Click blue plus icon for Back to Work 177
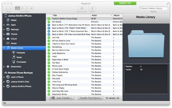The width and height of the screenshot is (172, 108). [x=49, y=25]
